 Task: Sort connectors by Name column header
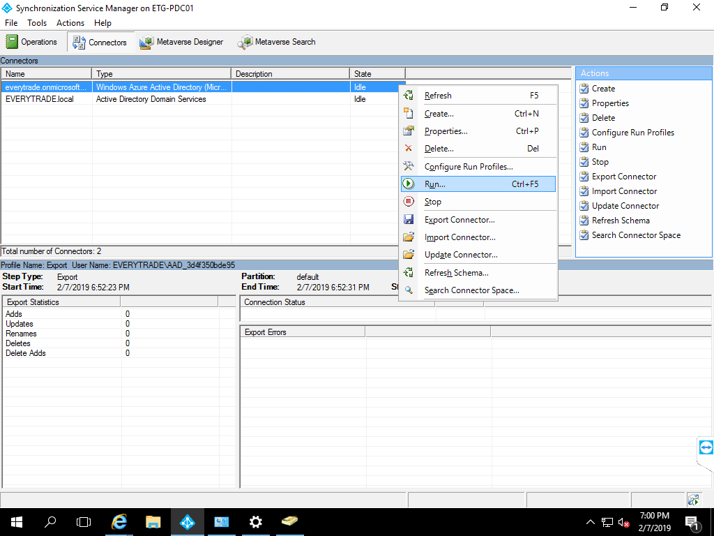(47, 73)
